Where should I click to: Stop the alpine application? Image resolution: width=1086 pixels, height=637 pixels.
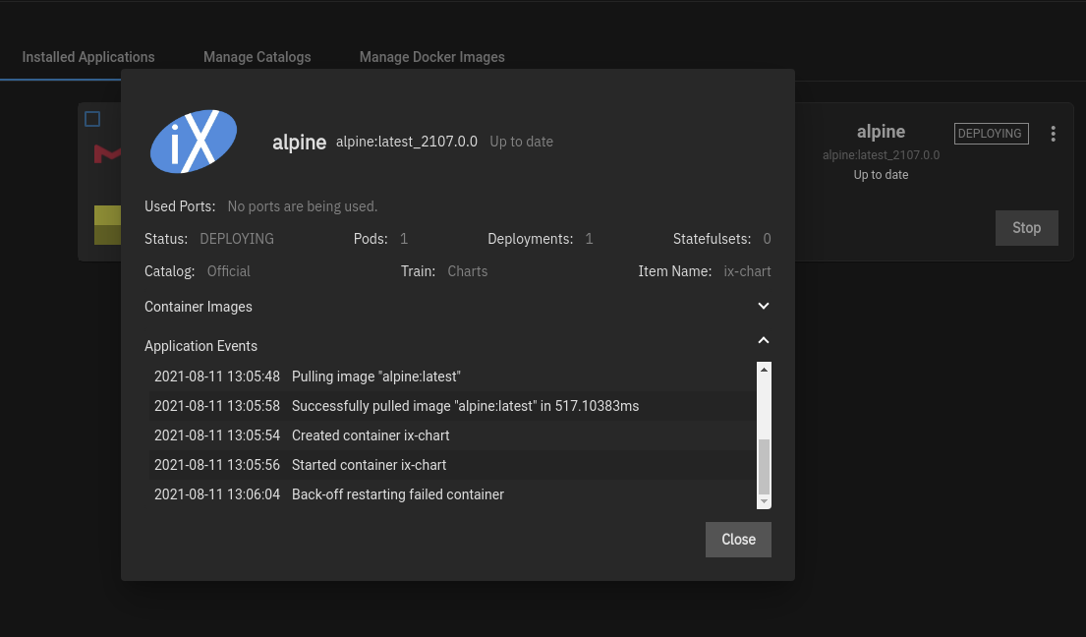point(1026,228)
